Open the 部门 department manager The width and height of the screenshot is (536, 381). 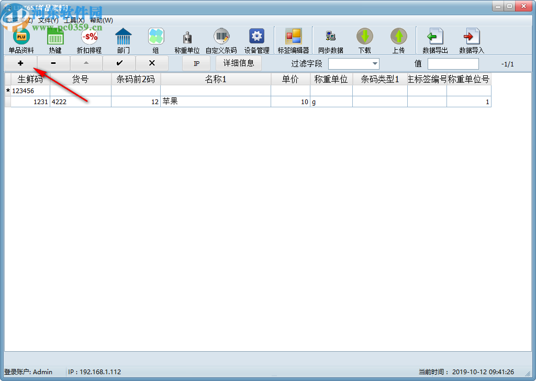pyautogui.click(x=124, y=40)
